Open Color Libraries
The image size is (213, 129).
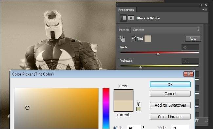[170, 117]
